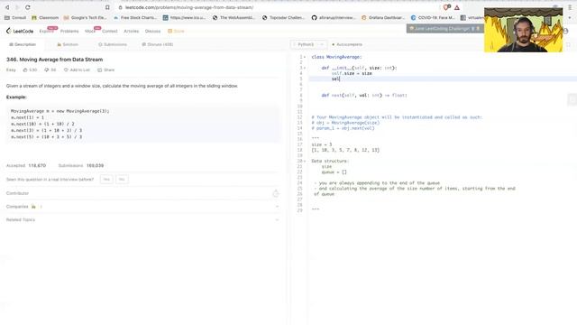
Task: Open the Articles menu item
Action: point(132,32)
